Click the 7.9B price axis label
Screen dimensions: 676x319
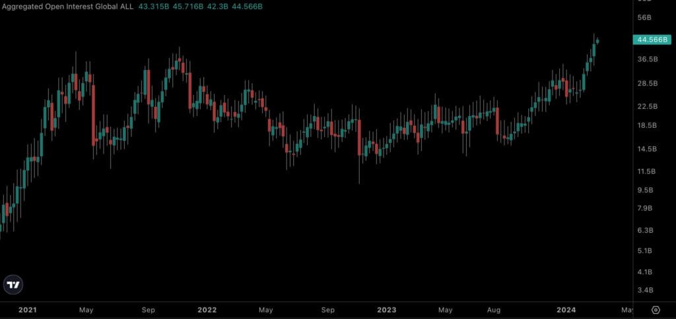point(645,208)
